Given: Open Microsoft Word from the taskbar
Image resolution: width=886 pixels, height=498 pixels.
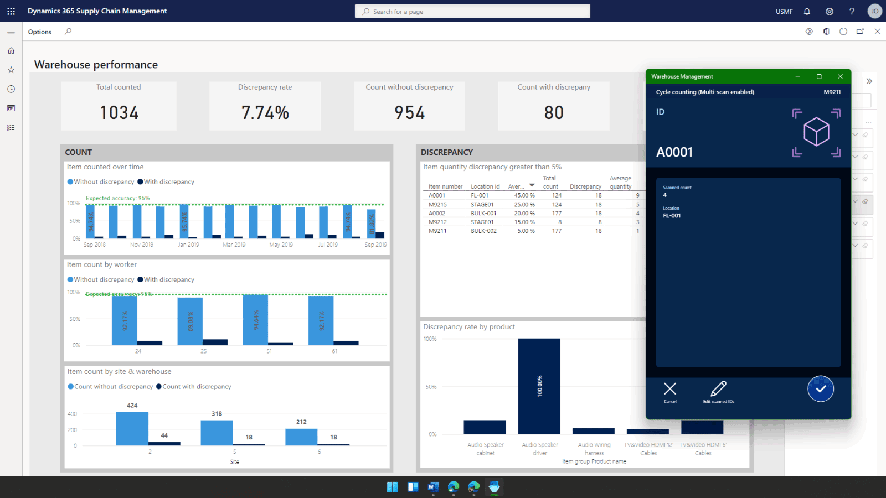Looking at the screenshot, I should [x=433, y=487].
